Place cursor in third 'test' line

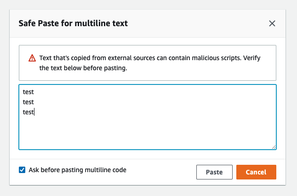[28, 112]
